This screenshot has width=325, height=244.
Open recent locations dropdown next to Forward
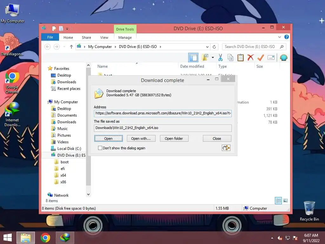tap(64, 47)
